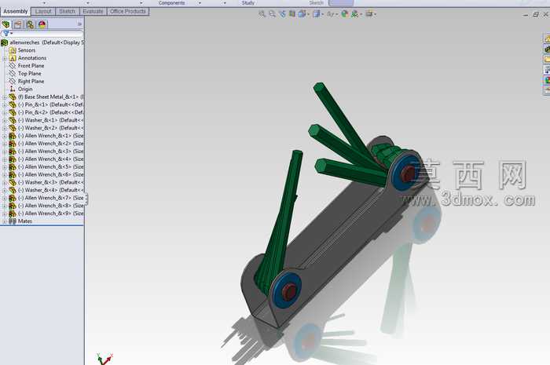Show the FeatureManager design tree tab
Viewport: 550px width, 365px height.
[6, 24]
